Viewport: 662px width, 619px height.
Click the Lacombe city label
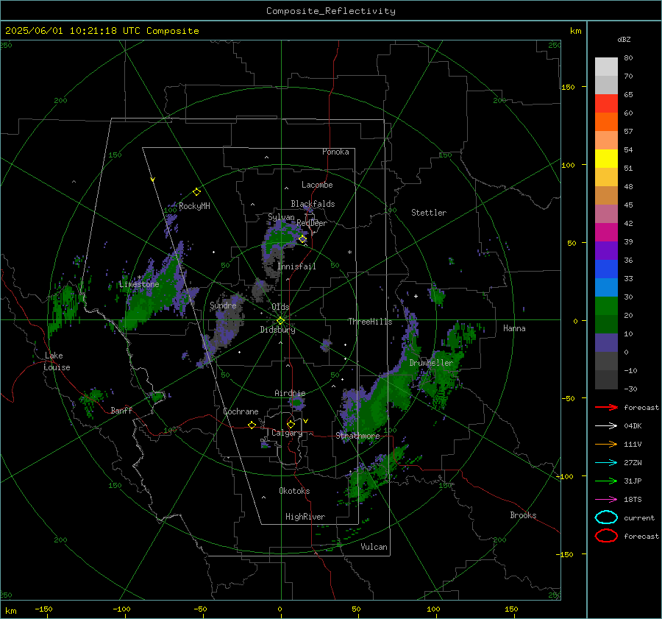(x=317, y=185)
